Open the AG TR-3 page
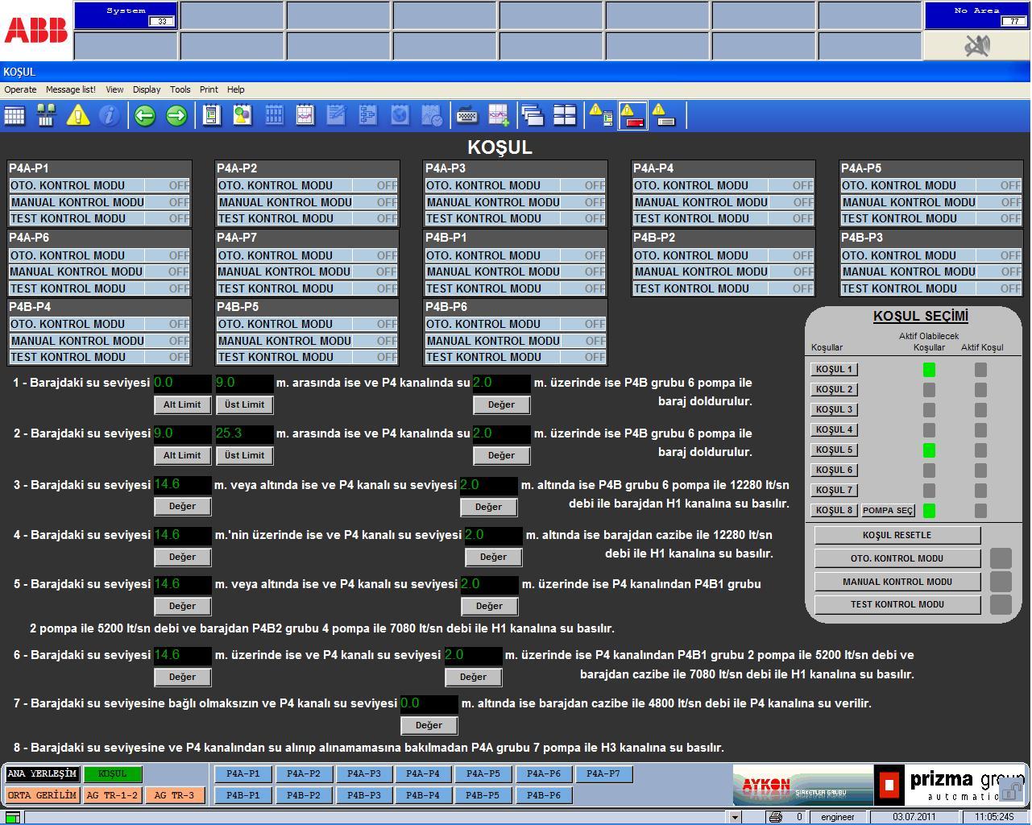This screenshot has height=825, width=1032. pyautogui.click(x=174, y=795)
